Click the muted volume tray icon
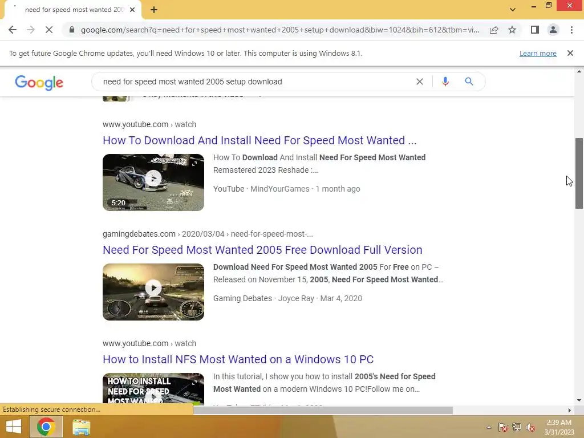The height and width of the screenshot is (438, 584). (530, 427)
